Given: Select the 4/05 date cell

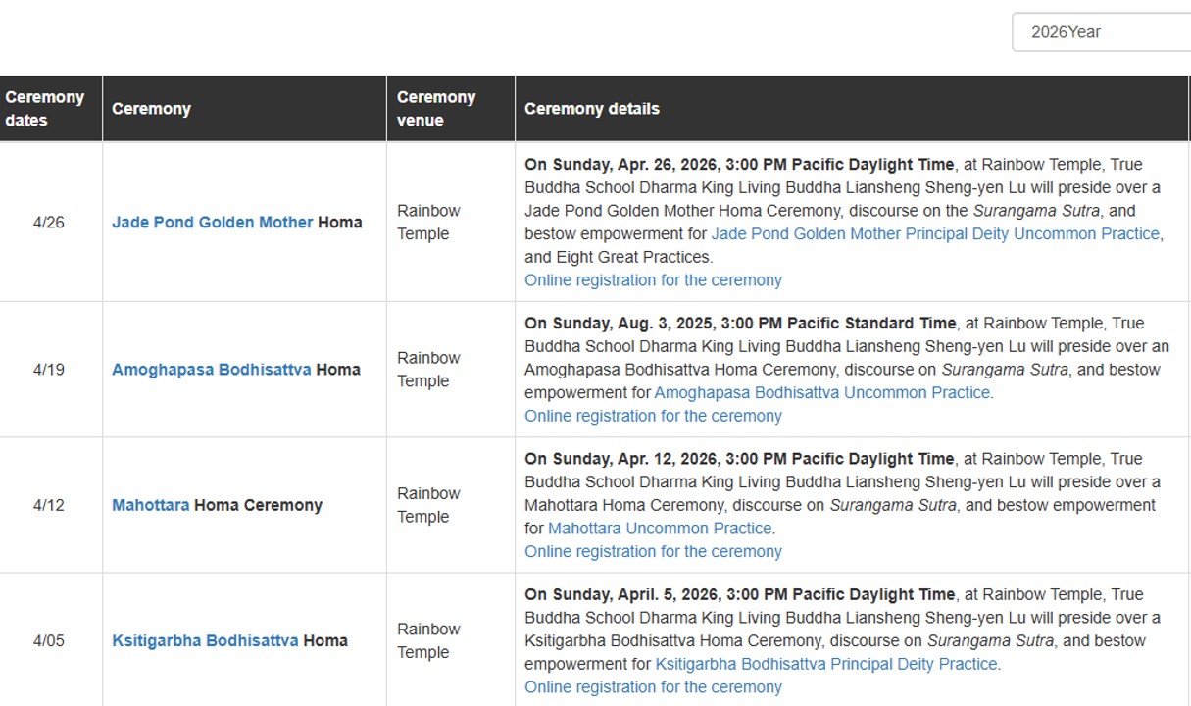Looking at the screenshot, I should [x=49, y=641].
